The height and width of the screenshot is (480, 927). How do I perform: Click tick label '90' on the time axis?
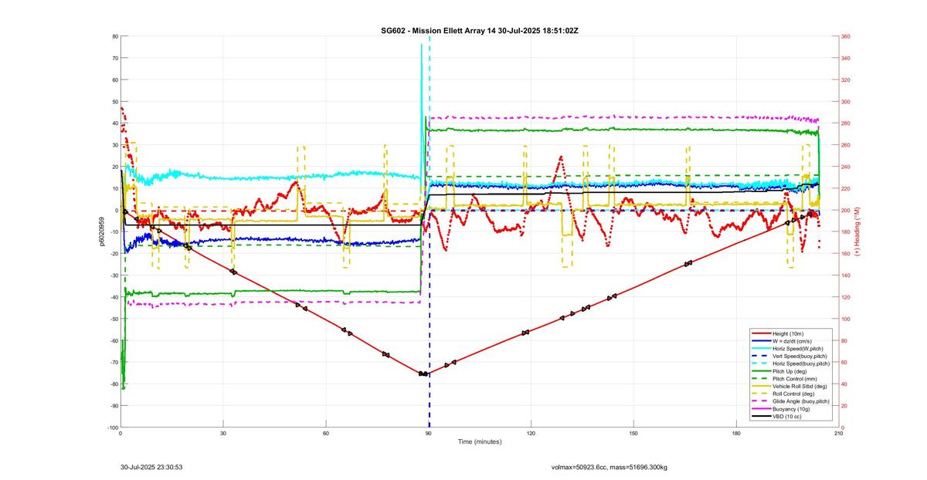click(428, 434)
